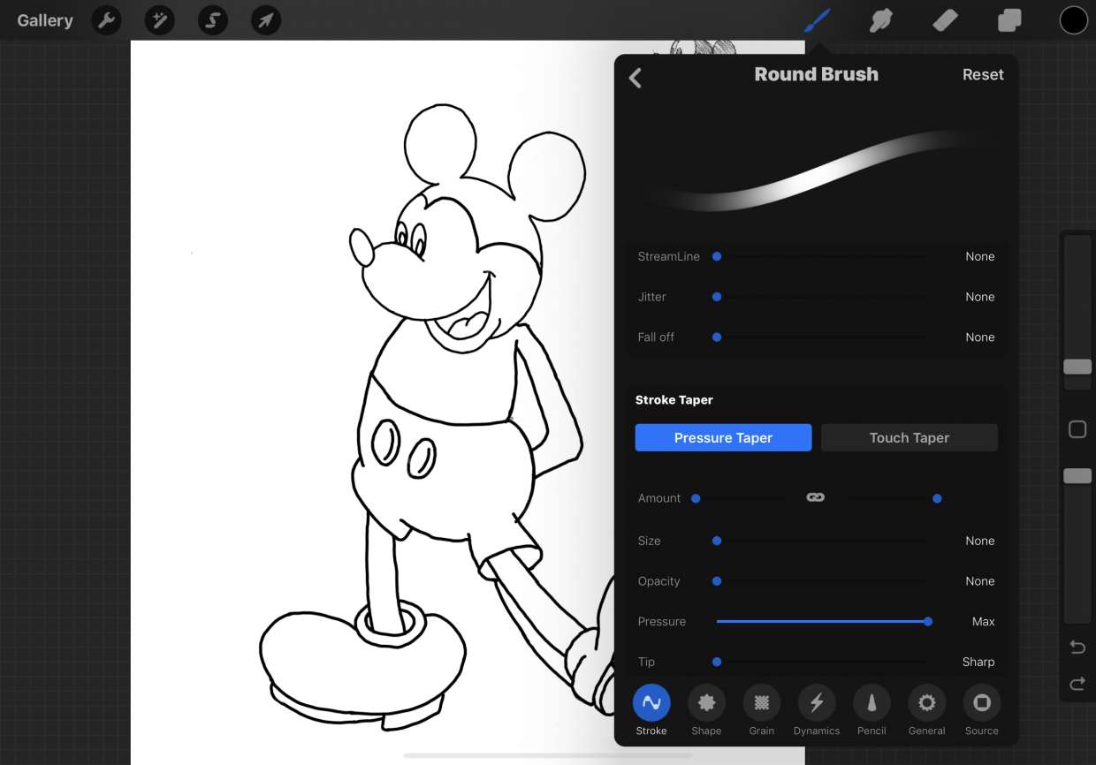The image size is (1096, 765).
Task: Click the taper Size slider handle
Action: coord(717,541)
